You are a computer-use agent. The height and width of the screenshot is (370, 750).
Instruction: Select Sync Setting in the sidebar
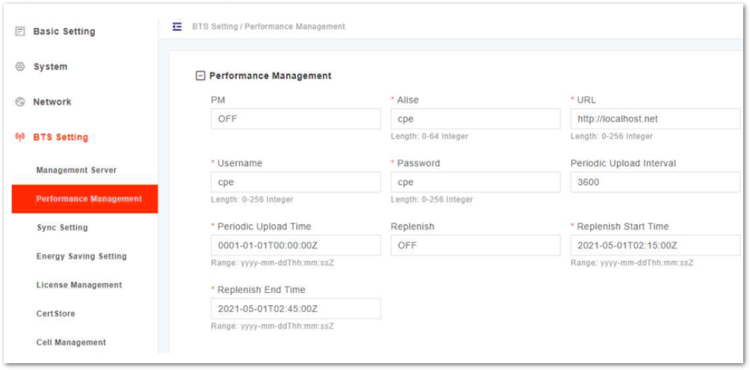62,227
